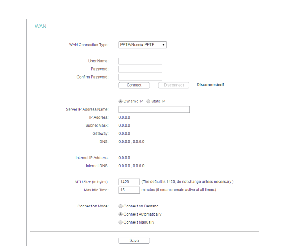285x246 pixels.
Task: Click the Subnet Mask label
Action: (97, 126)
